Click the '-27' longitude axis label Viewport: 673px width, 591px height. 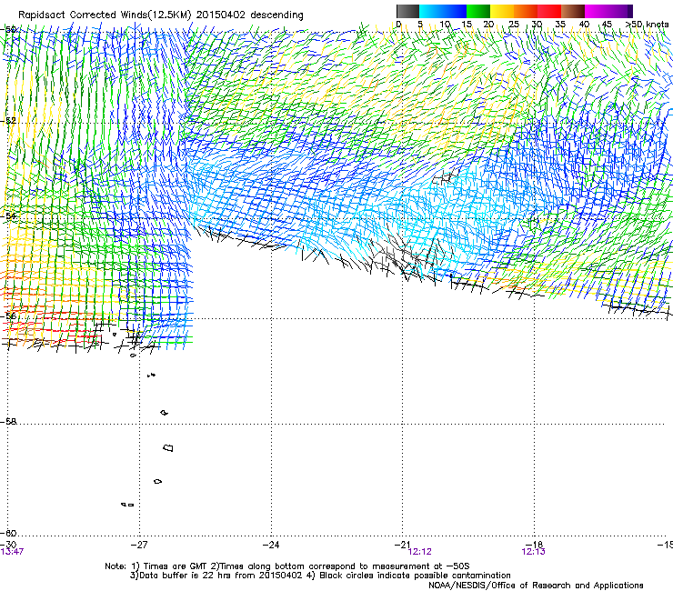click(x=139, y=545)
